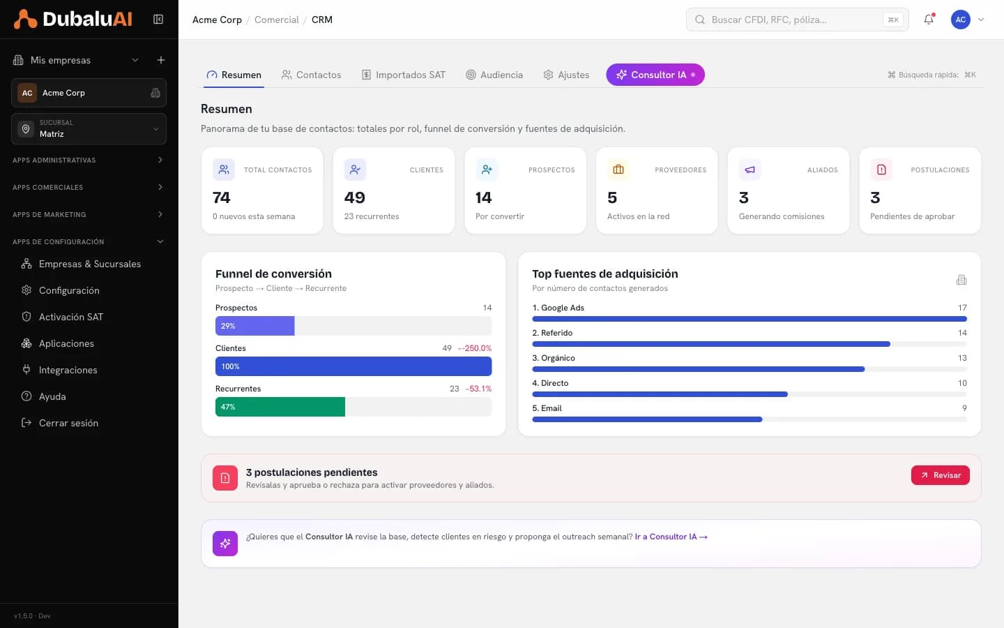Click the AC user avatar
1004x628 pixels.
961,20
